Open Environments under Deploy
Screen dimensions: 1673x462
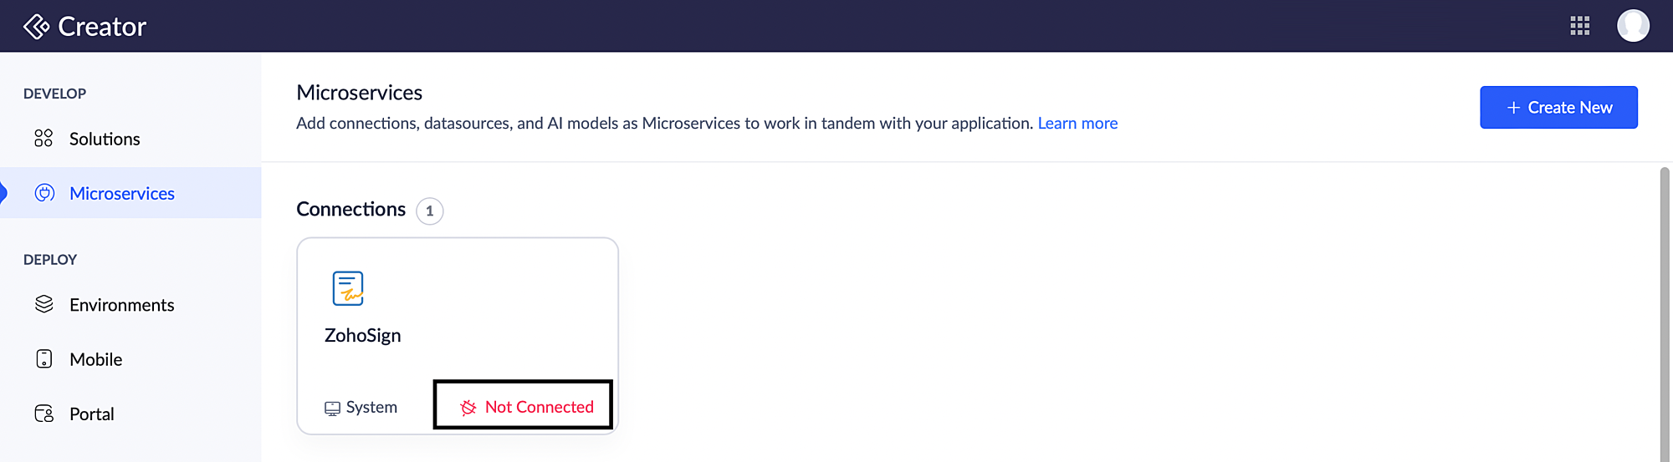(x=122, y=305)
